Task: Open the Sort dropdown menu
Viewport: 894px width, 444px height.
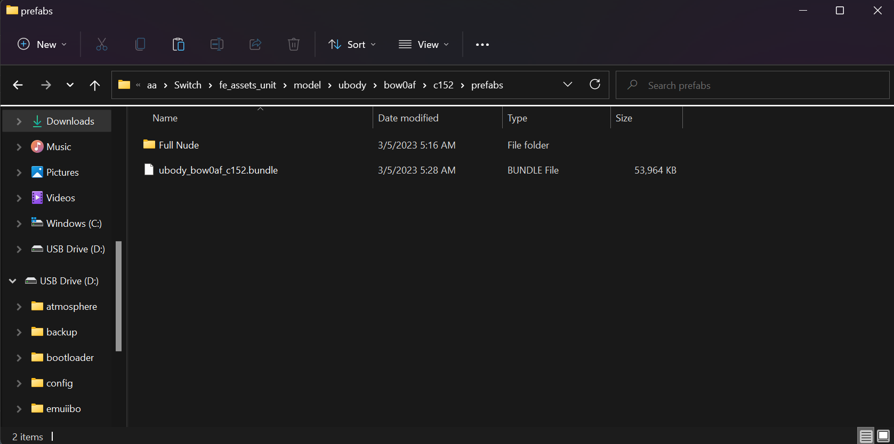Action: coord(352,45)
